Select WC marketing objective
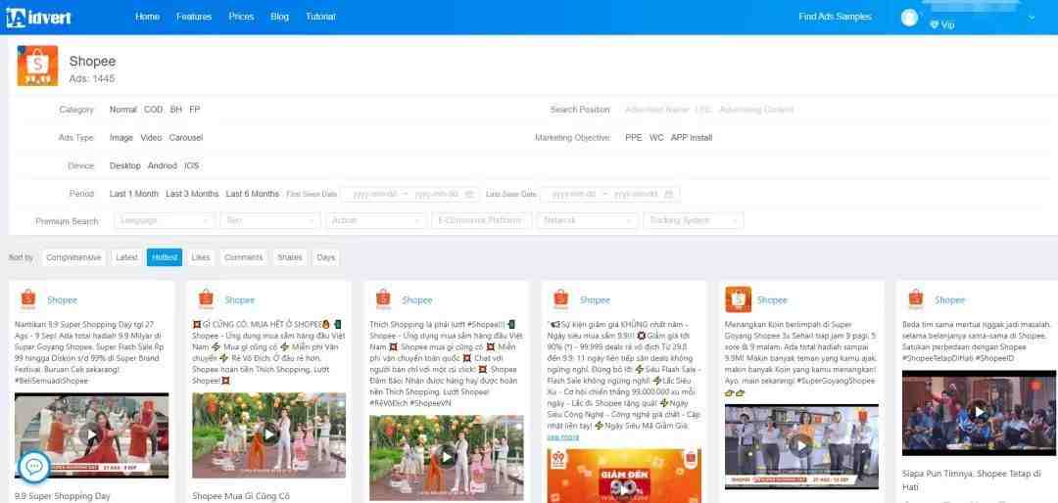 [x=656, y=138]
